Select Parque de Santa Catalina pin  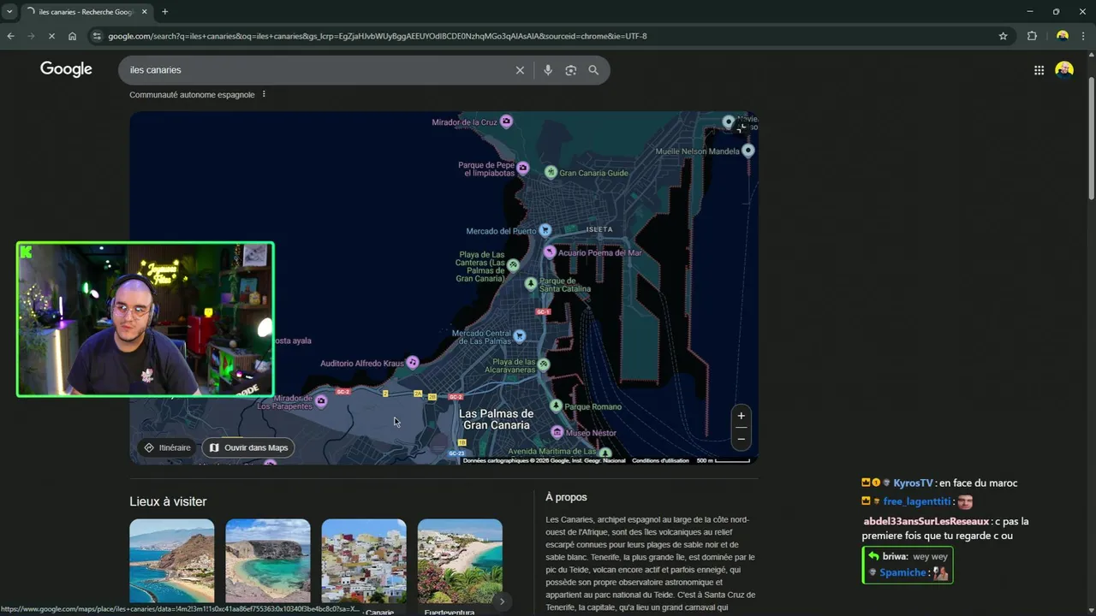tap(531, 282)
